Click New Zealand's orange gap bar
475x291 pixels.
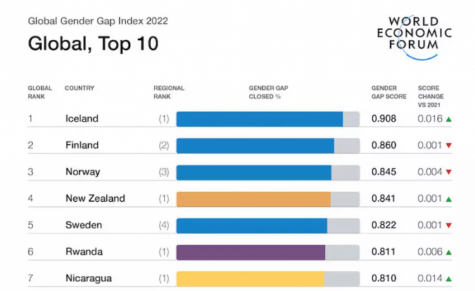[253, 199]
